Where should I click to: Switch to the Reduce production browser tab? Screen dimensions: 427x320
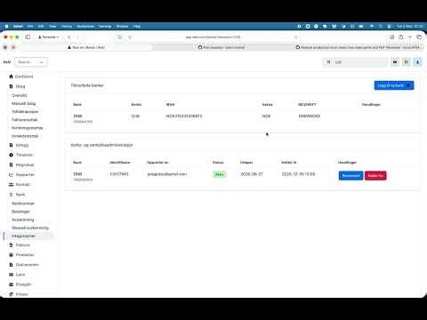(359, 47)
